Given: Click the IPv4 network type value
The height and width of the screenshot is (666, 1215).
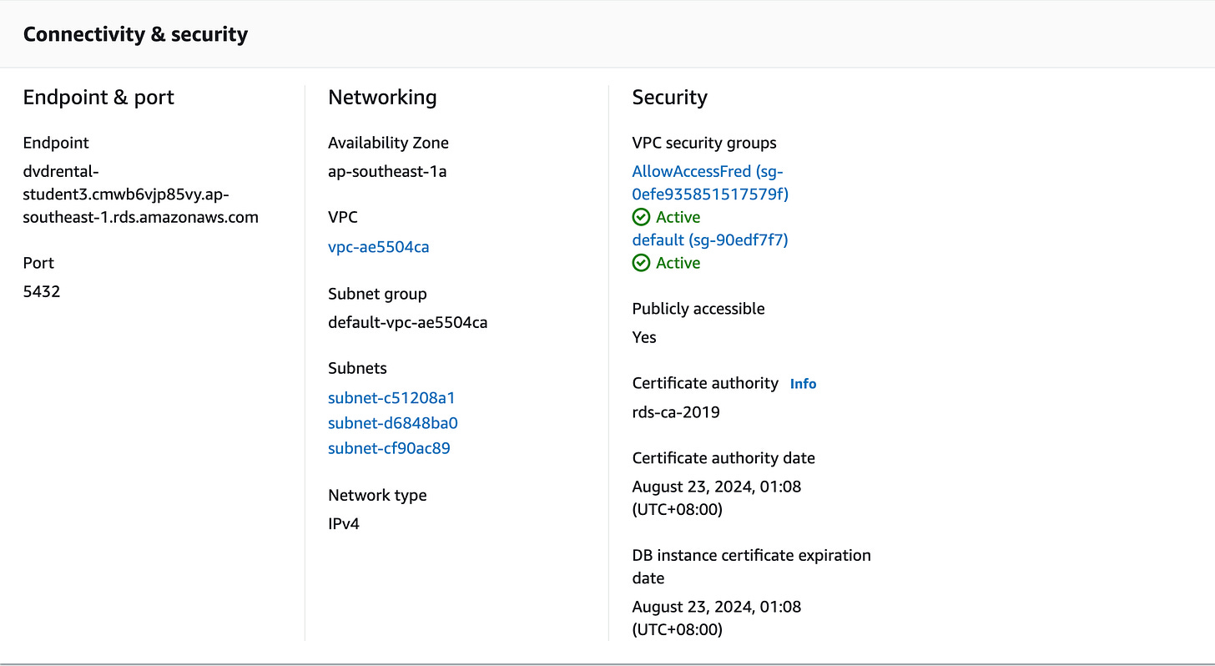Looking at the screenshot, I should pyautogui.click(x=344, y=524).
